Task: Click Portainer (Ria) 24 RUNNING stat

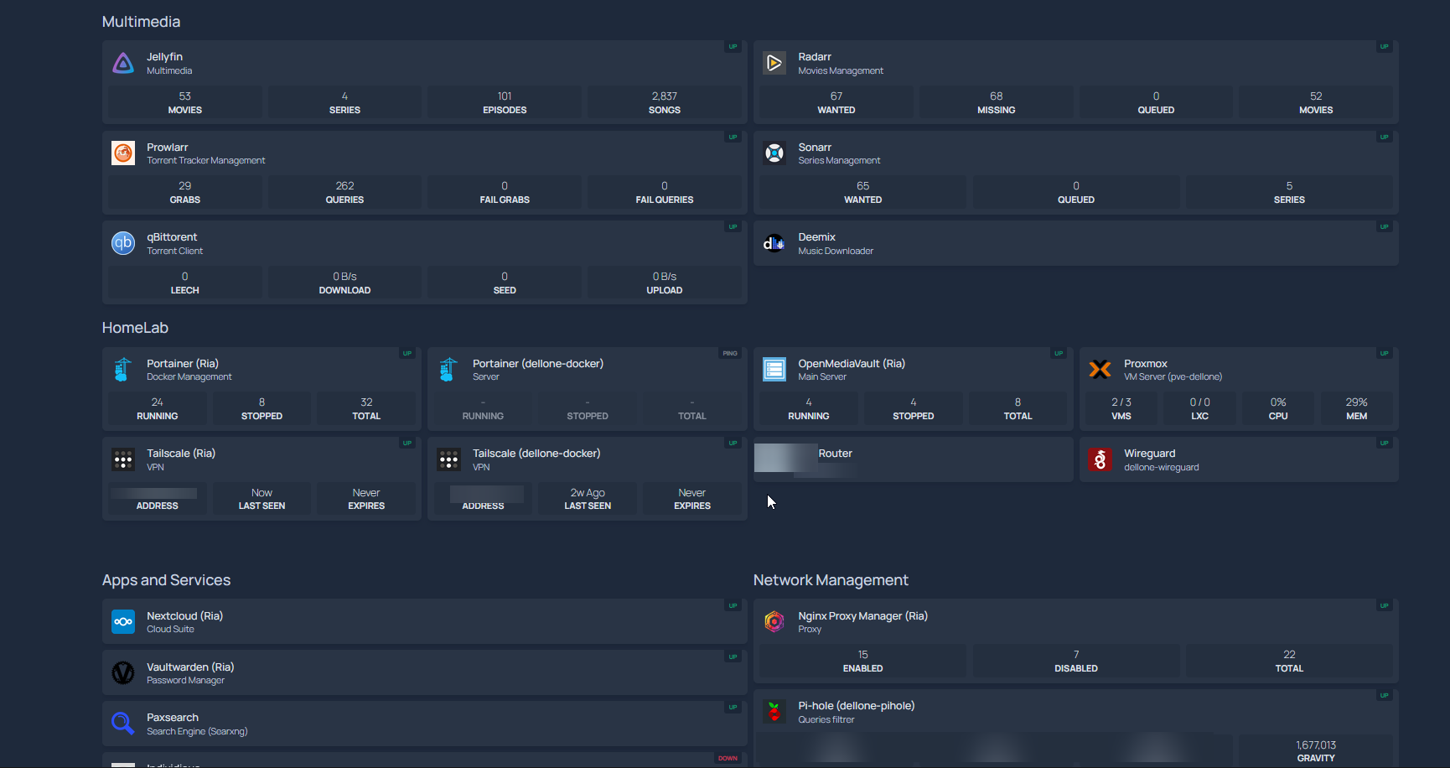Action: (158, 408)
